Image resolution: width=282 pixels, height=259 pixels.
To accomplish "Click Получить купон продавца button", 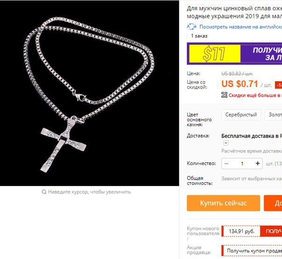I will pos(253,251).
